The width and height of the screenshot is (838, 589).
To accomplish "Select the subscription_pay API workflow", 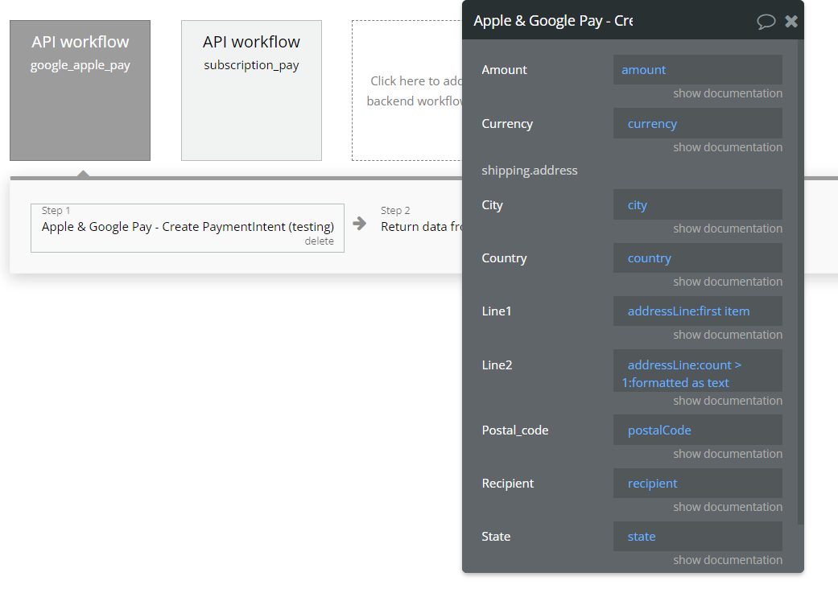I will 251,90.
